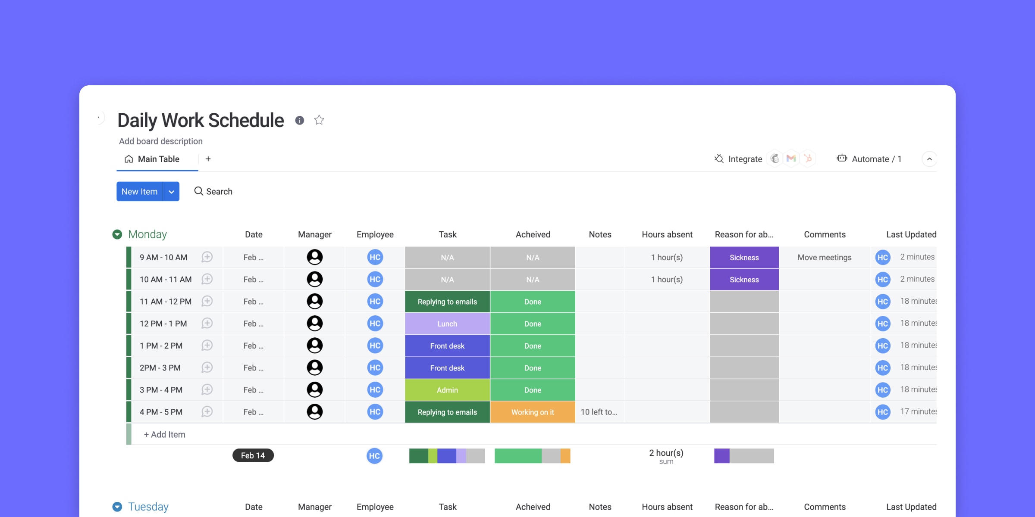This screenshot has height=517, width=1035.
Task: Click the info icon next to Daily Work Schedule
Action: (x=298, y=121)
